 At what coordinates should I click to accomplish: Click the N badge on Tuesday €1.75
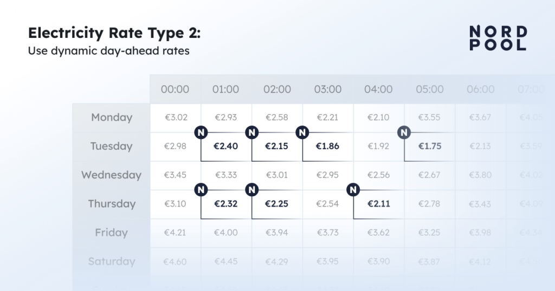pos(404,133)
